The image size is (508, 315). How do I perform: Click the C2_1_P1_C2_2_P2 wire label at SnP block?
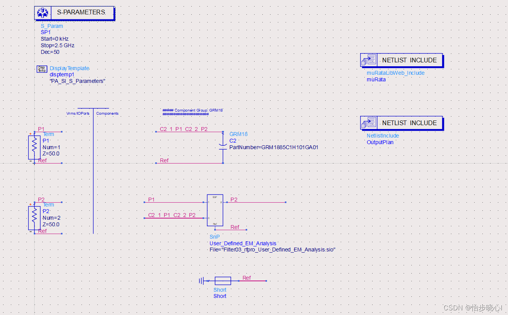[x=172, y=215]
